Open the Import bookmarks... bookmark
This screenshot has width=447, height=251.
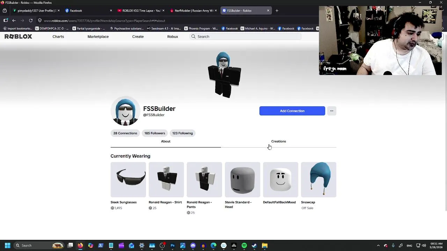pyautogui.click(x=17, y=29)
